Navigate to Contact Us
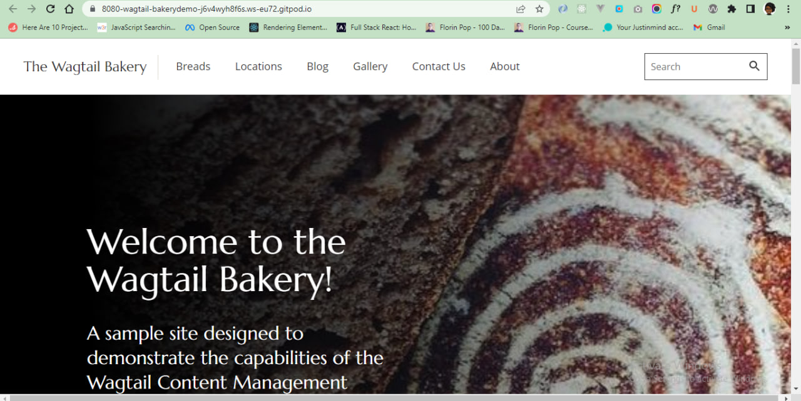 [x=439, y=66]
